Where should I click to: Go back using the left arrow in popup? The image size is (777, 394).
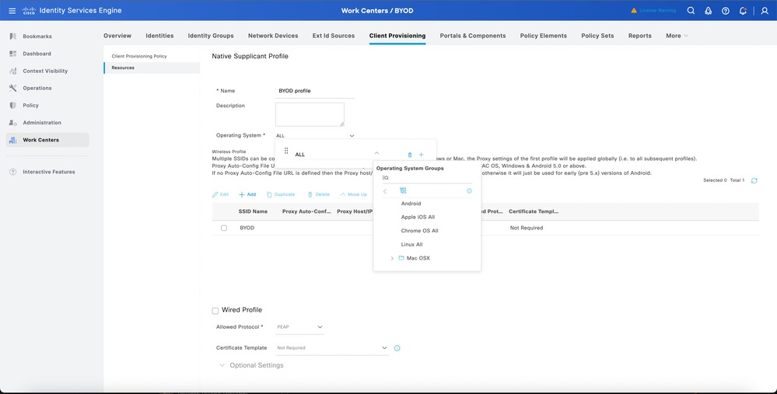[384, 191]
